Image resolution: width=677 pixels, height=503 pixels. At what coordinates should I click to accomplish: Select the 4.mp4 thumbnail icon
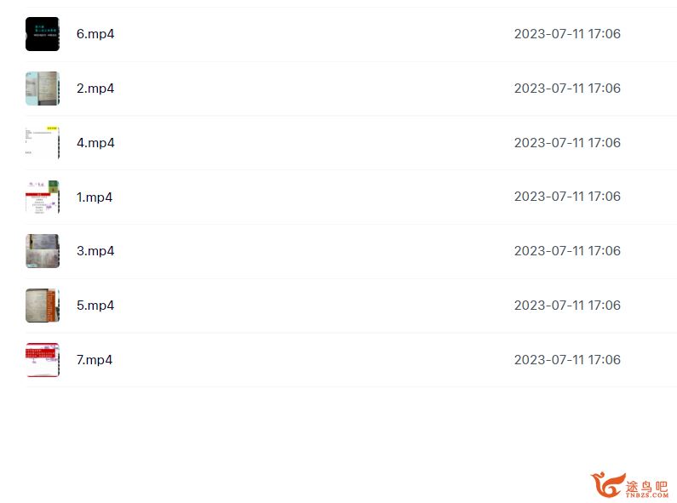pos(43,143)
